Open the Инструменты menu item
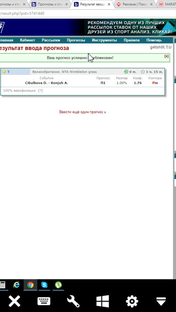176x312 pixels. click(x=104, y=40)
